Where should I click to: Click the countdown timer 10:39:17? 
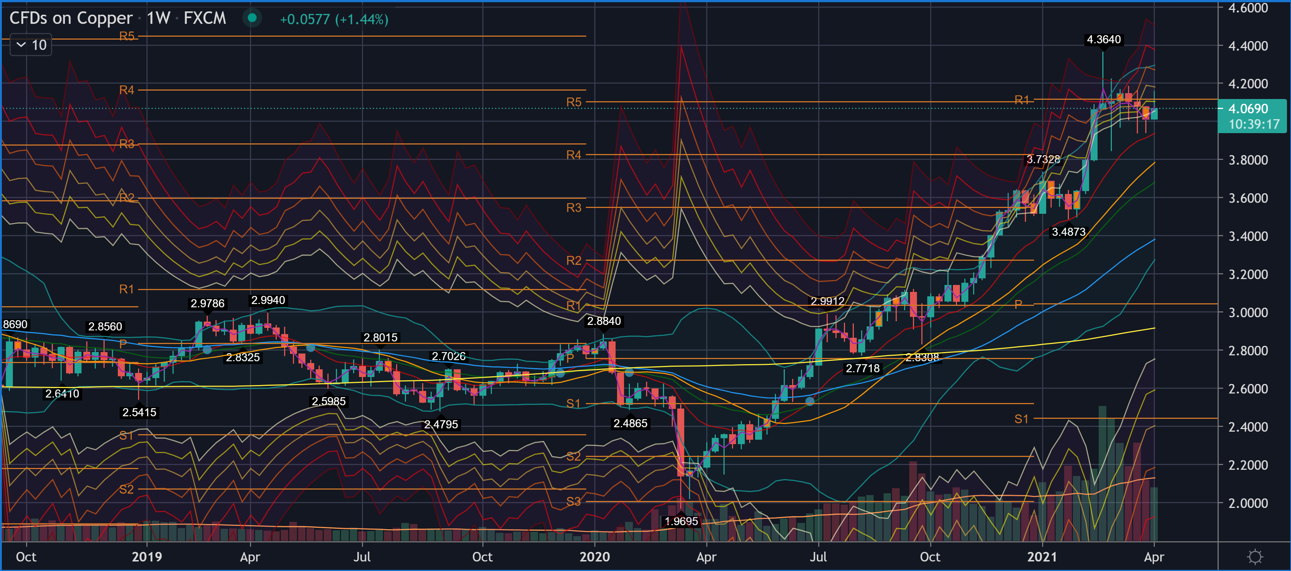1254,124
